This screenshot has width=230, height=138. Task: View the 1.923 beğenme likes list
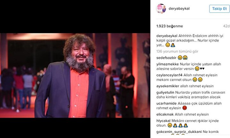170,26
